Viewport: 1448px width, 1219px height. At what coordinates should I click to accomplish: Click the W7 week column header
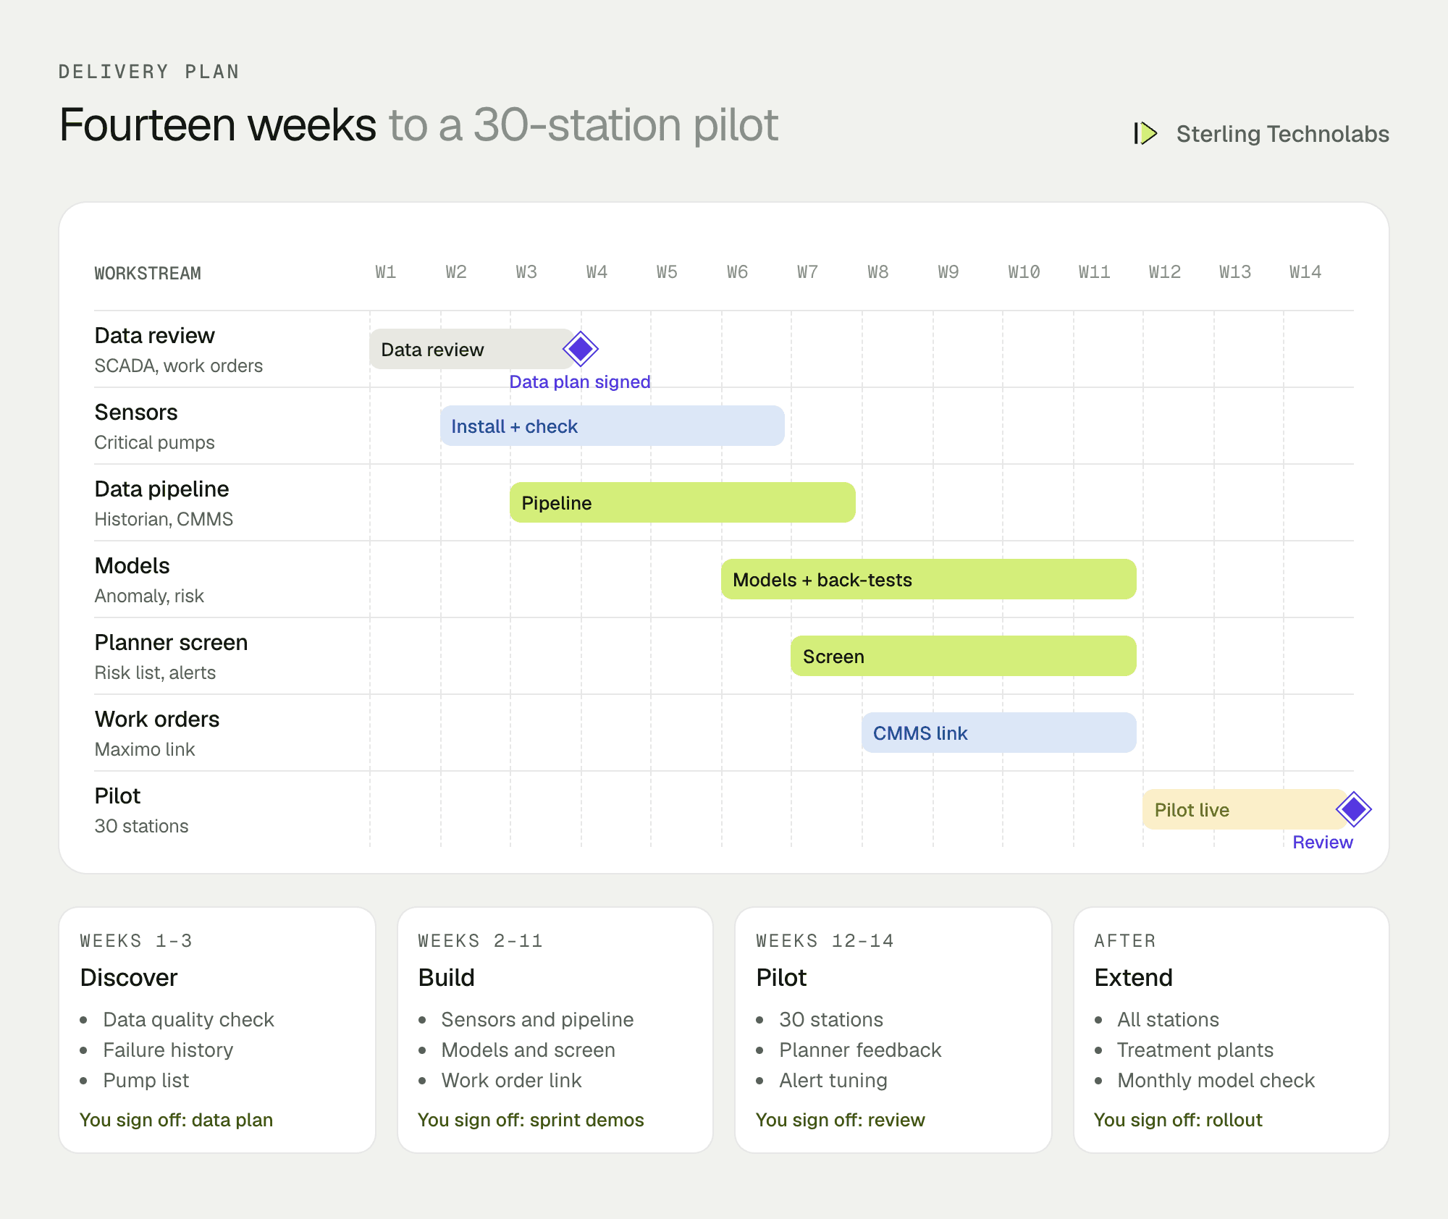click(x=808, y=272)
